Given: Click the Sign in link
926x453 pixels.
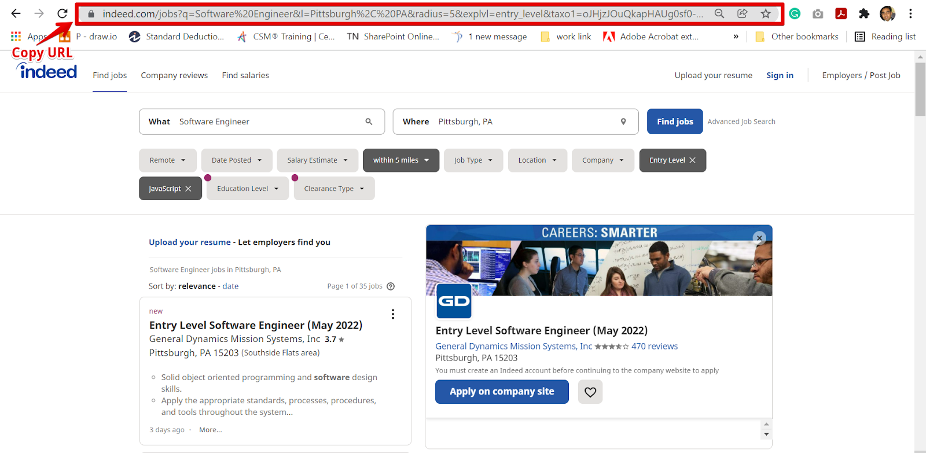Looking at the screenshot, I should [x=780, y=75].
